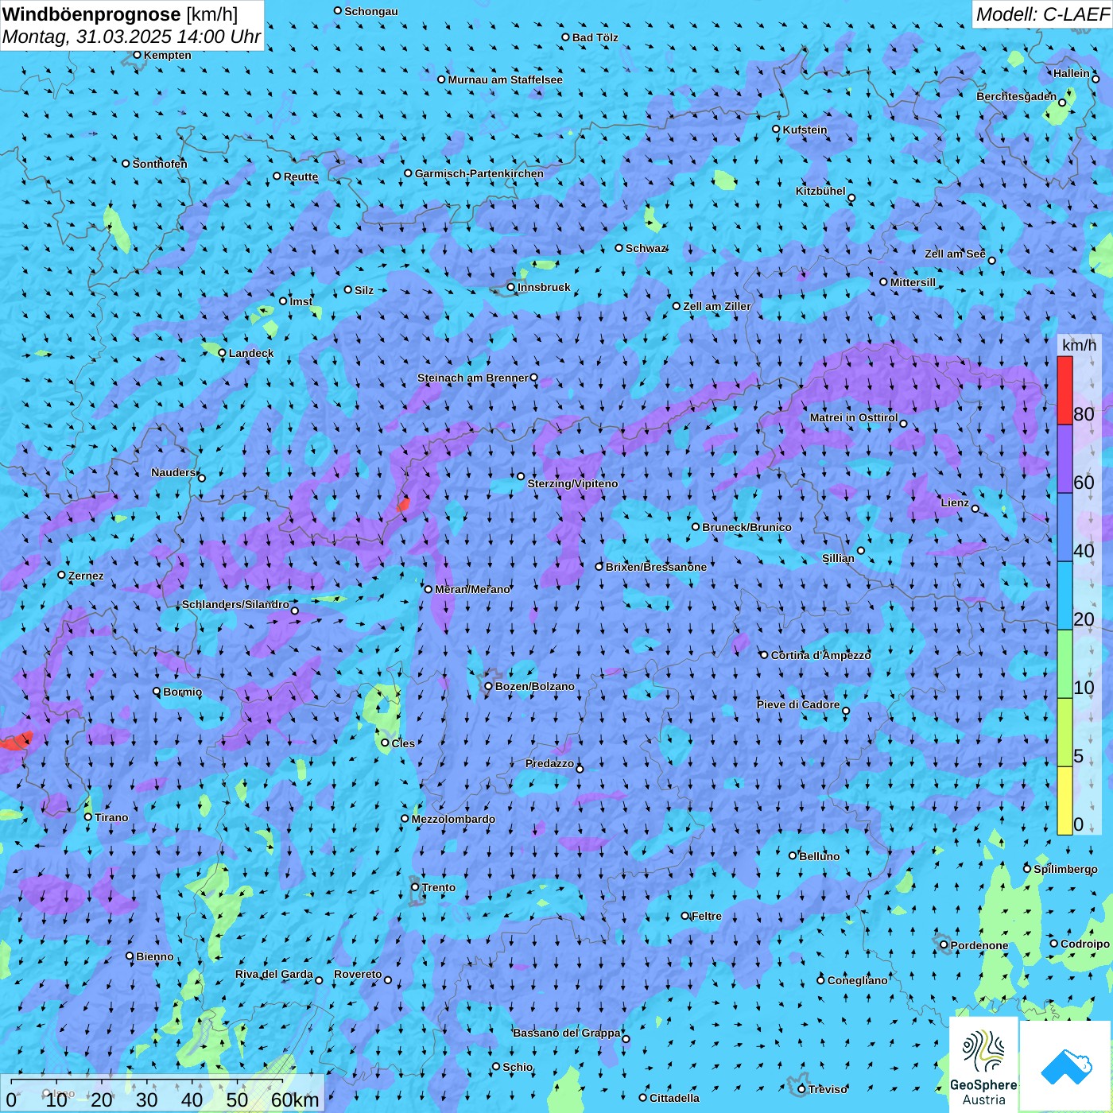Click the Hallein label
This screenshot has height=1113, width=1113.
coord(1072,73)
